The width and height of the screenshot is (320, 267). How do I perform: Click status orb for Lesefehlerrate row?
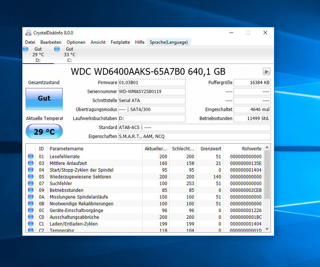click(x=31, y=156)
